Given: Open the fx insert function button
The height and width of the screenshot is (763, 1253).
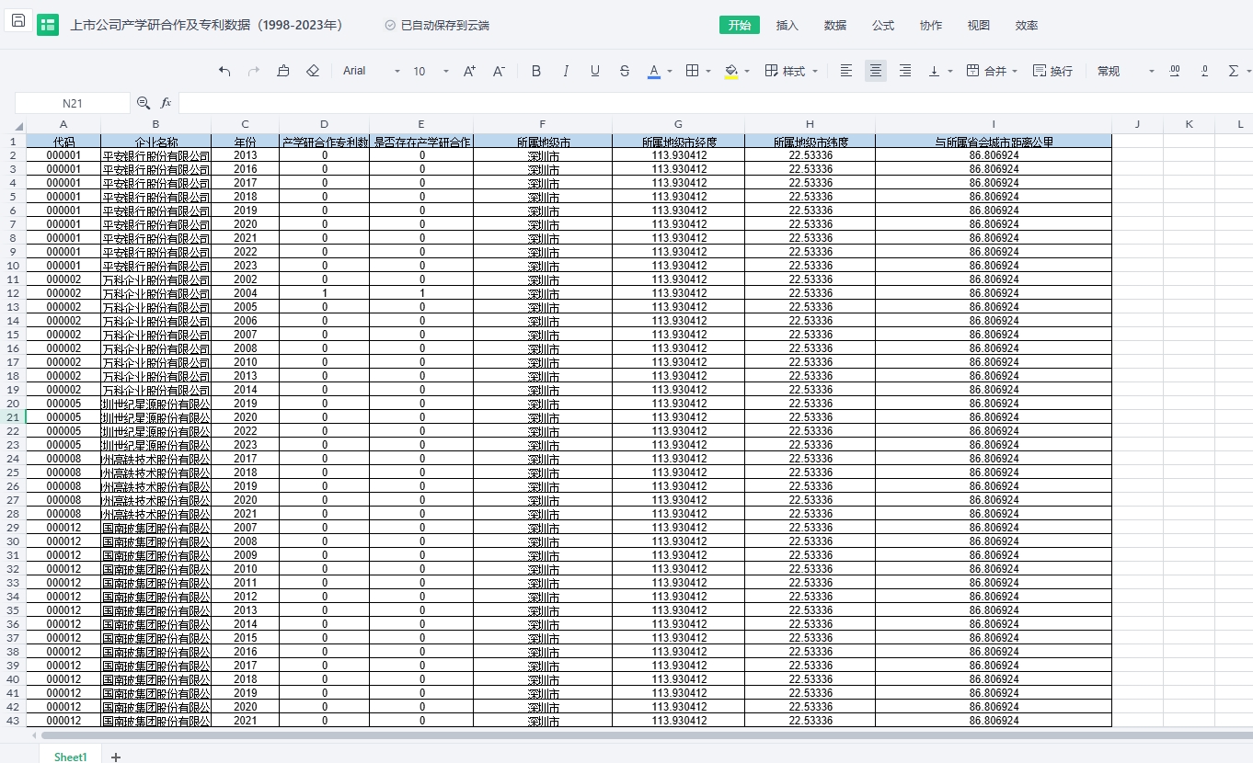Looking at the screenshot, I should tap(167, 103).
